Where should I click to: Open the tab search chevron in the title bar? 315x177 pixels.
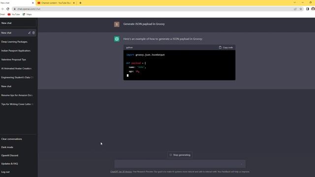(x=295, y=2)
